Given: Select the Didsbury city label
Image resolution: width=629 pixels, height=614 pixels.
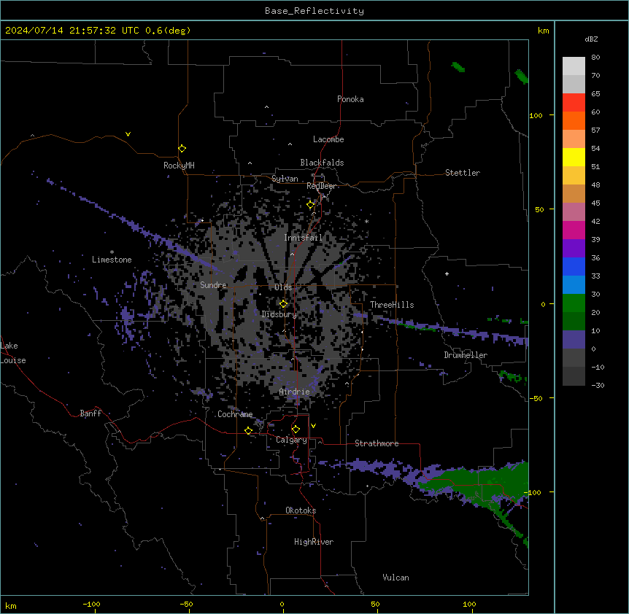Looking at the screenshot, I should pyautogui.click(x=279, y=314).
